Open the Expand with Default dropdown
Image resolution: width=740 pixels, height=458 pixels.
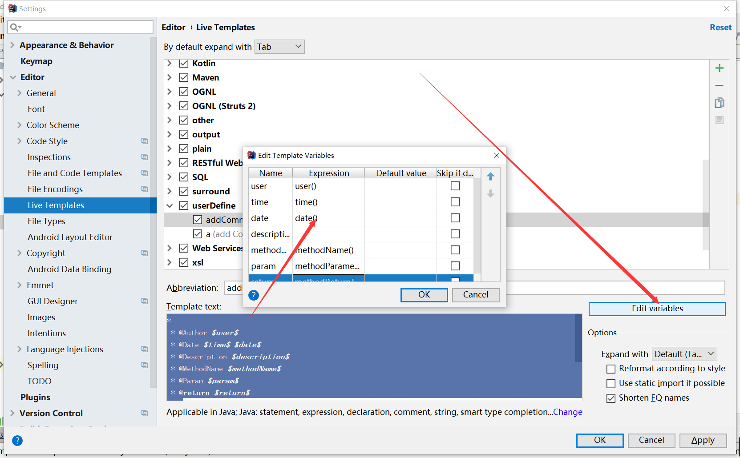[684, 354]
